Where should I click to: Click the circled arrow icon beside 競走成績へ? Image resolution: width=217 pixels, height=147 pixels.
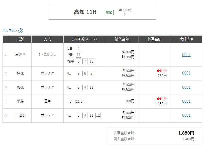(21, 31)
